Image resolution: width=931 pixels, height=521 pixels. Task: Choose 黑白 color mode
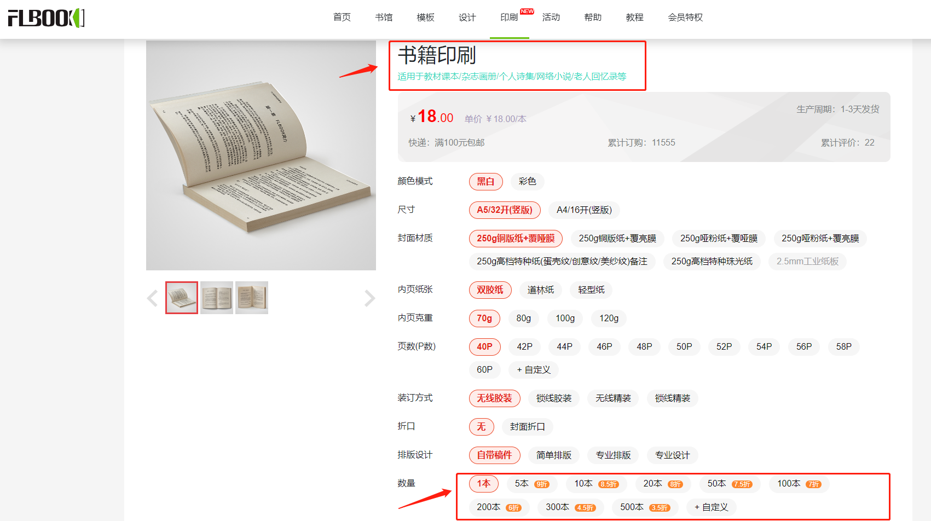(485, 182)
